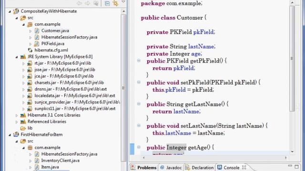Fold the setLastName method in editor

139,125
